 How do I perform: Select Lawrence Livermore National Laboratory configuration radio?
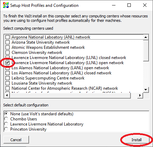(x=6, y=124)
